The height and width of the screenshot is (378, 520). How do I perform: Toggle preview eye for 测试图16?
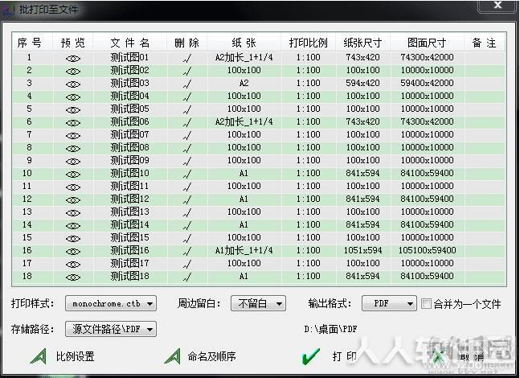(x=73, y=252)
